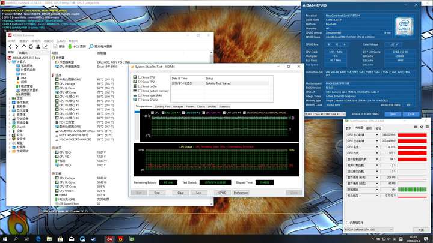Go back in AIDA64 Extreme toolbar
The height and width of the screenshot is (243, 433).
point(10,47)
